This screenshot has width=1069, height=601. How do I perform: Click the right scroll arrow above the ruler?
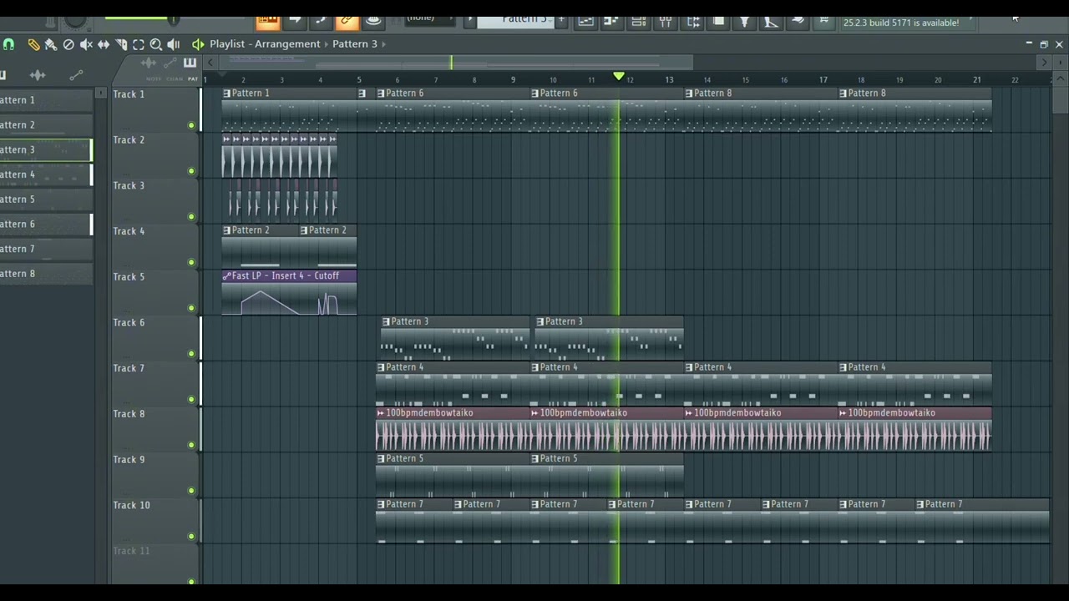(1044, 63)
